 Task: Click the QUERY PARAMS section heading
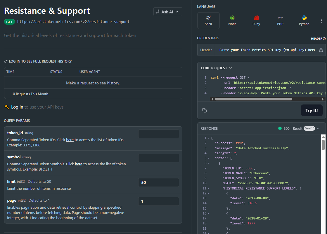pos(17,120)
